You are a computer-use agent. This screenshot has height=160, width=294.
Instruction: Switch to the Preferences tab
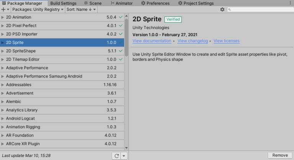(155, 3)
